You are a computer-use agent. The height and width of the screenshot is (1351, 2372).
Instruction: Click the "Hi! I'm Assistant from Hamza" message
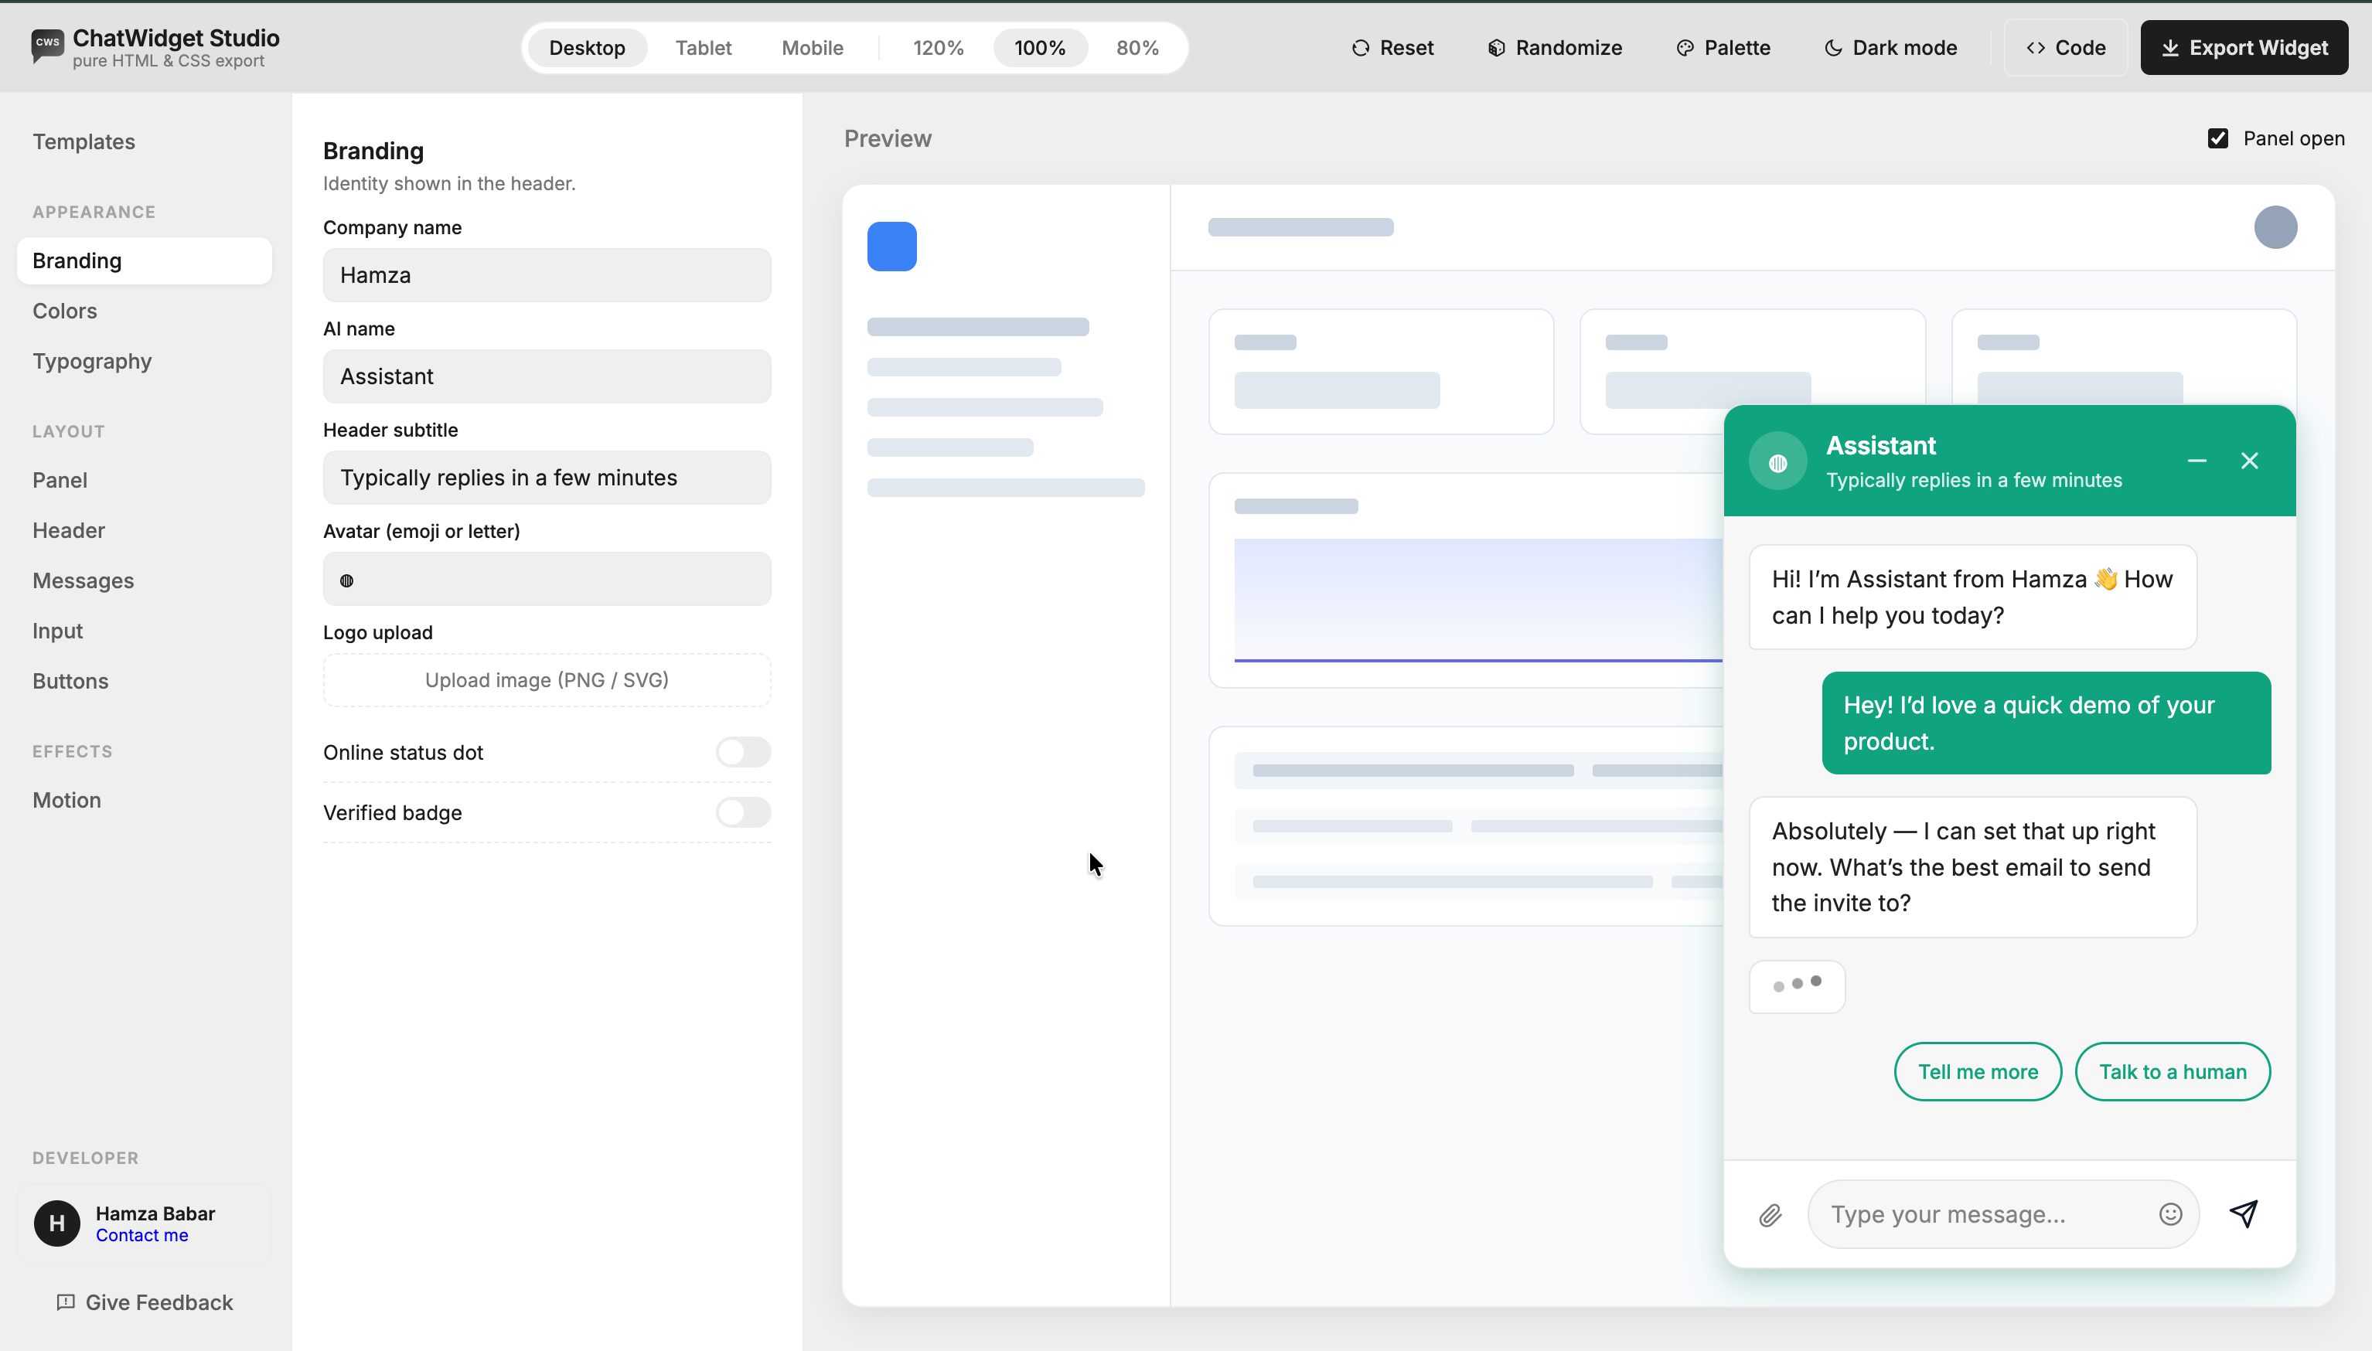click(1972, 597)
